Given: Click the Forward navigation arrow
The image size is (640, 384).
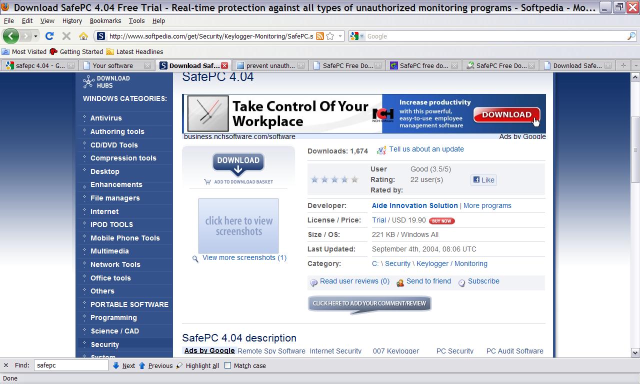Looking at the screenshot, I should 25,36.
